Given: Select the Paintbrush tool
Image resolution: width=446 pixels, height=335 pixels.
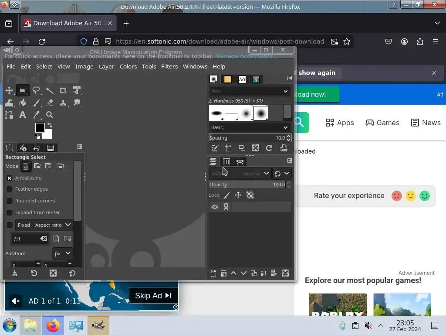Looking at the screenshot, I should coord(36,103).
